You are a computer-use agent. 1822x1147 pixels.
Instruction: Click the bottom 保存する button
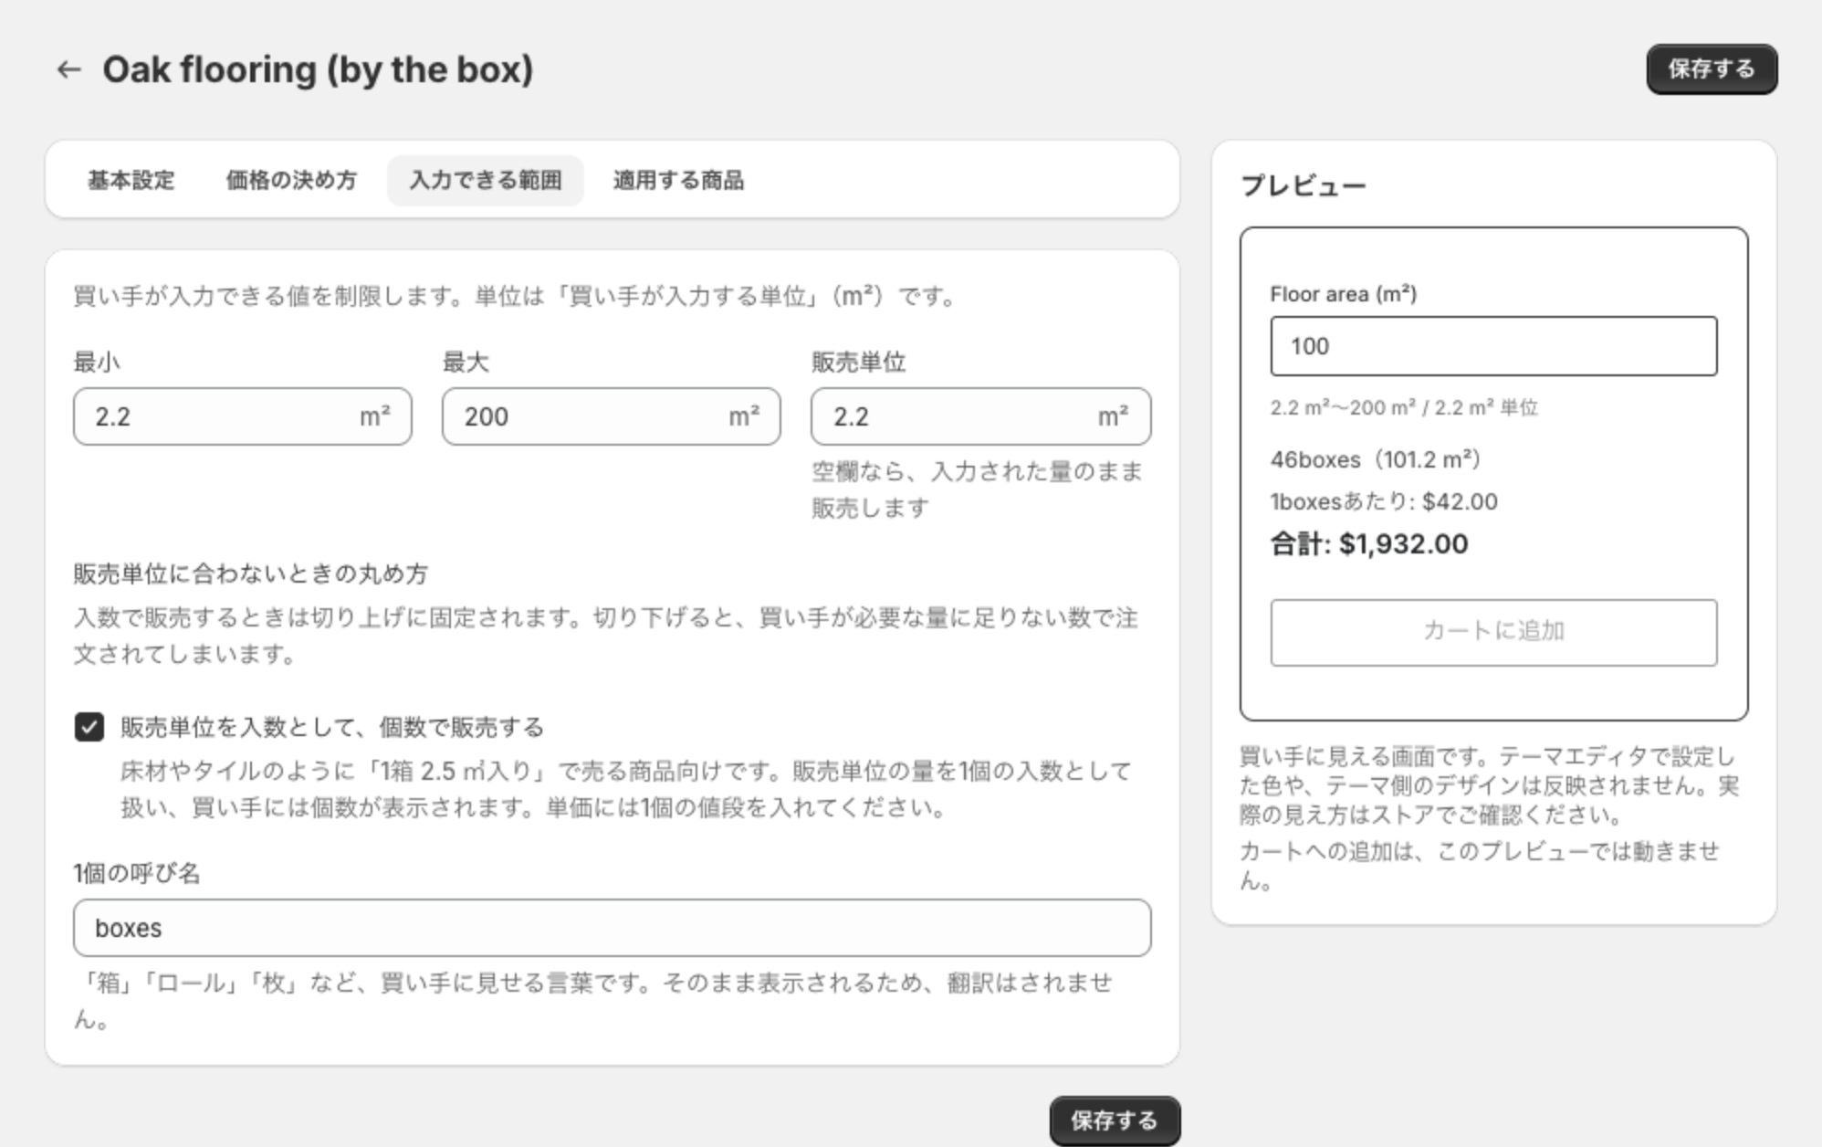click(1114, 1121)
